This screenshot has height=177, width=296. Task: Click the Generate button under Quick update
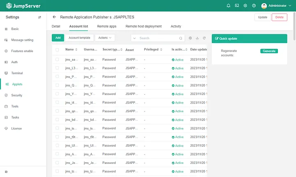point(269,51)
